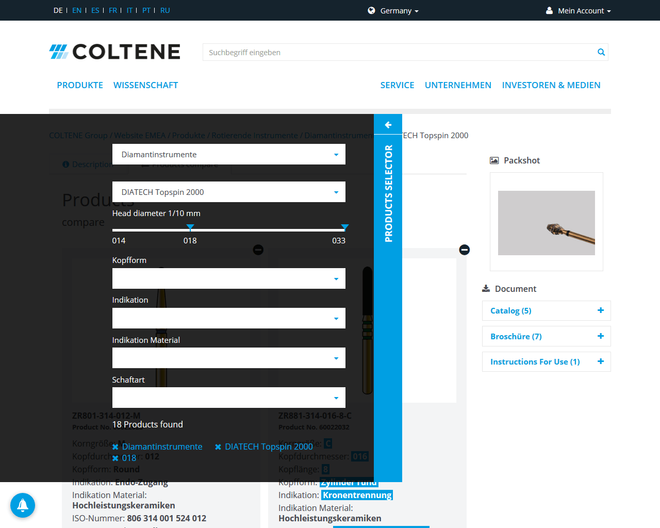Switch language to PT
This screenshot has height=528, width=660.
pyautogui.click(x=146, y=10)
